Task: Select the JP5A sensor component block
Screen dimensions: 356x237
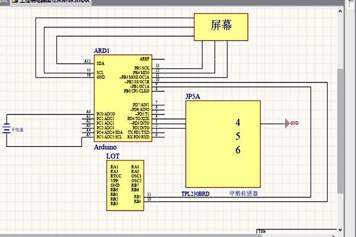Action: coord(223,142)
